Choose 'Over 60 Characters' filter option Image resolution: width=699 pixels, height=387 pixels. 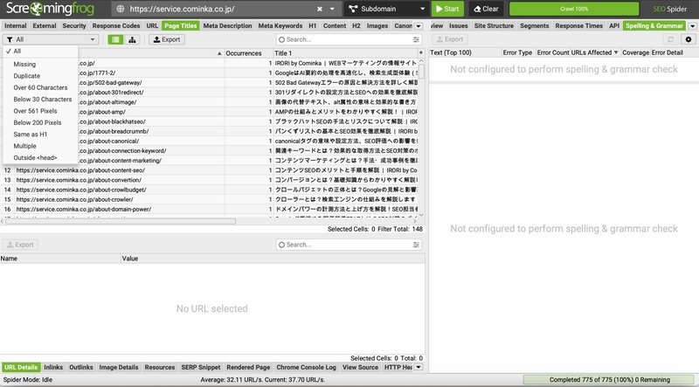(x=42, y=88)
